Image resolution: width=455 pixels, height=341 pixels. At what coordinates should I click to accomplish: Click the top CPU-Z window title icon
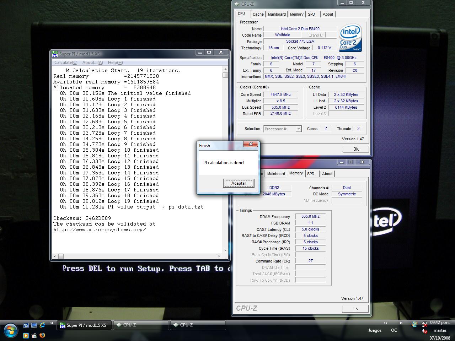237,4
